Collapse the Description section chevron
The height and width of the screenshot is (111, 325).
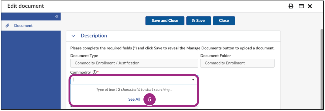coord(74,36)
